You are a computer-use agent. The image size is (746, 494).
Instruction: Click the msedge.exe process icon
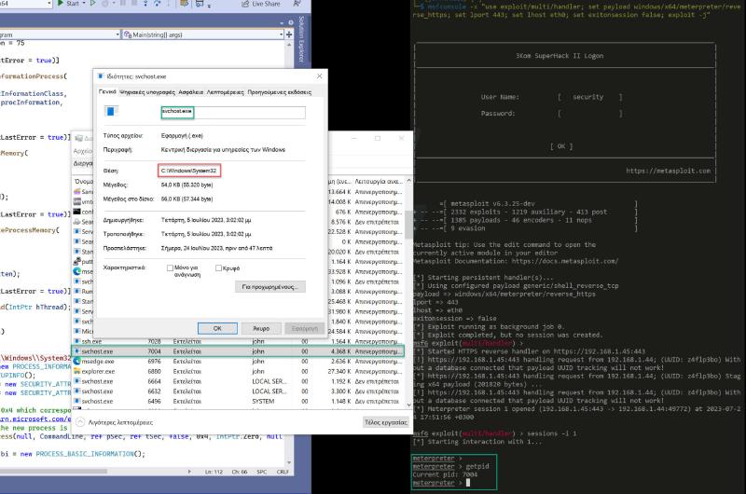pyautogui.click(x=77, y=362)
